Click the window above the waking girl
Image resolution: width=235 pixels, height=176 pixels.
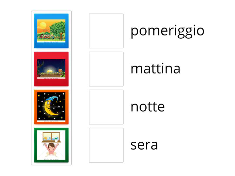(51, 136)
